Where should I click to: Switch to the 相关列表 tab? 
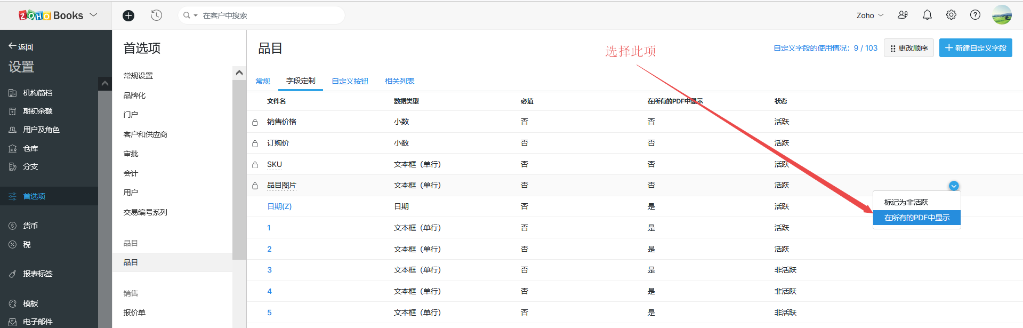coord(399,81)
